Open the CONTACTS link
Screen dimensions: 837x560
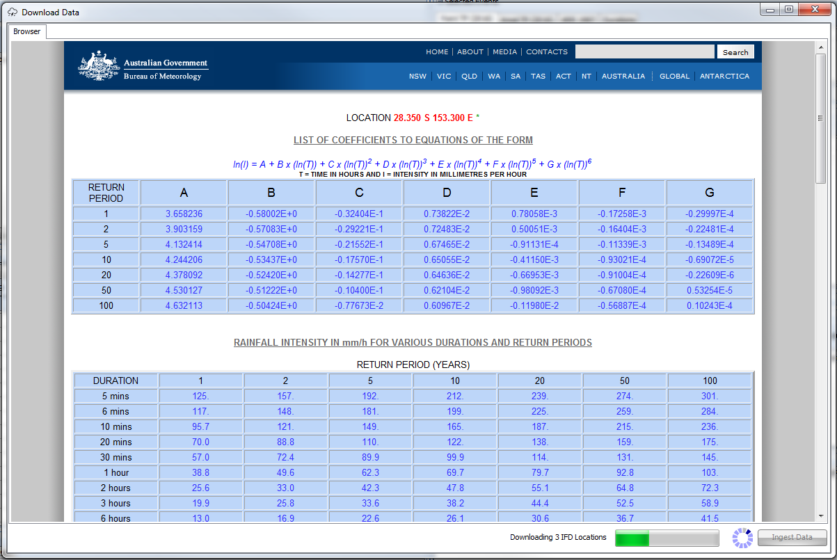[x=547, y=52]
